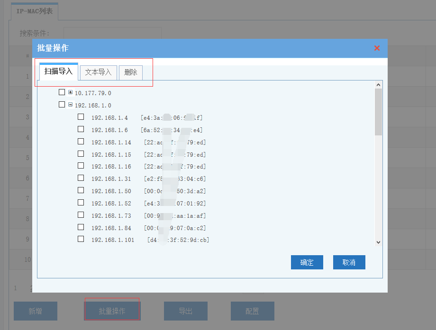Switch to the 文本导入 tab

[98, 72]
